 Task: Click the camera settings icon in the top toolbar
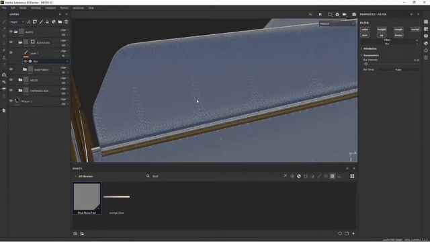pos(337,14)
